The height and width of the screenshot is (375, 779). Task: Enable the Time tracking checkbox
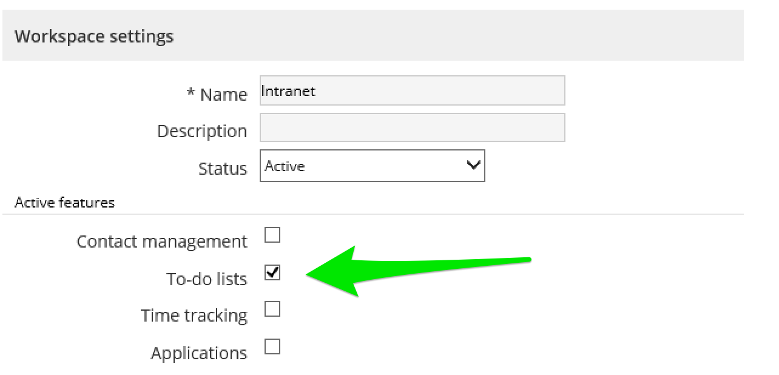point(272,309)
